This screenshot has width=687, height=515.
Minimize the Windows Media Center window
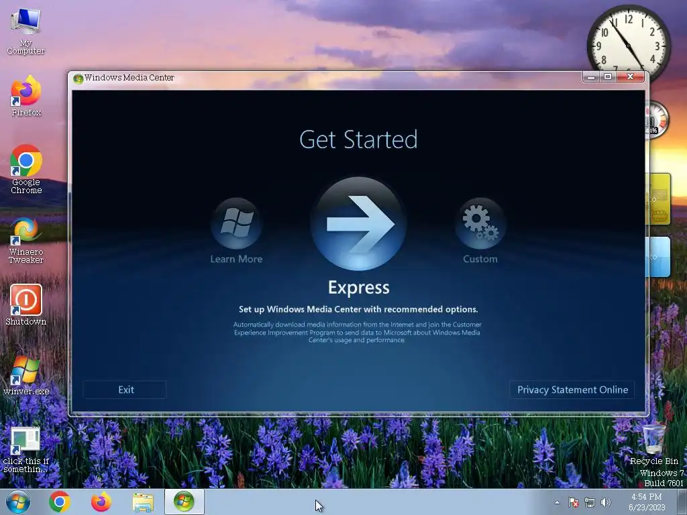coord(591,77)
